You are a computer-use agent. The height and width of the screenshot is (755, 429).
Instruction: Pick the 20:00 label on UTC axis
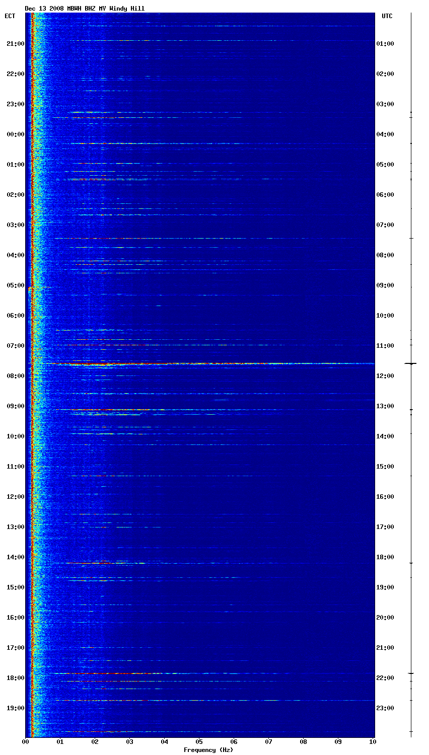pyautogui.click(x=385, y=618)
